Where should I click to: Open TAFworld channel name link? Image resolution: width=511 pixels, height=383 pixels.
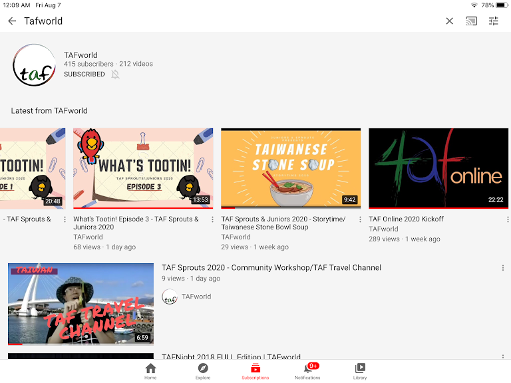[x=81, y=55]
